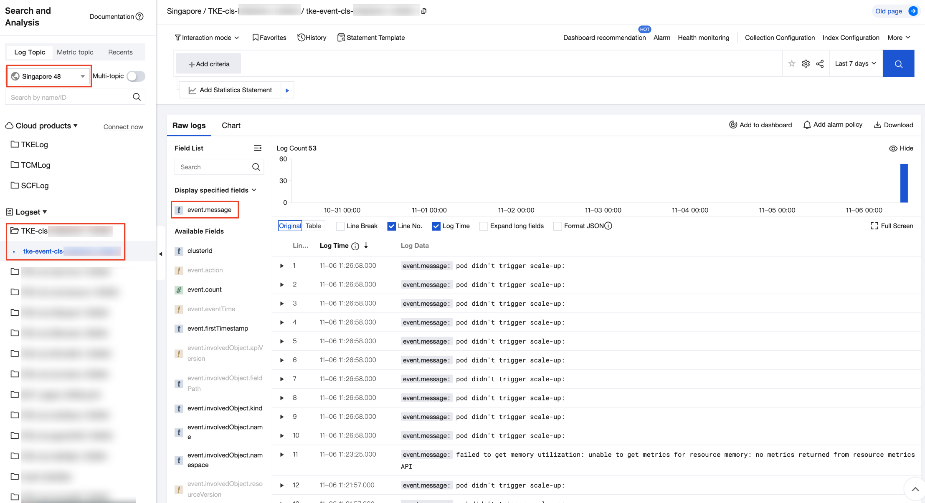The width and height of the screenshot is (925, 503).
Task: Open the search settings gear icon
Action: [x=806, y=63]
